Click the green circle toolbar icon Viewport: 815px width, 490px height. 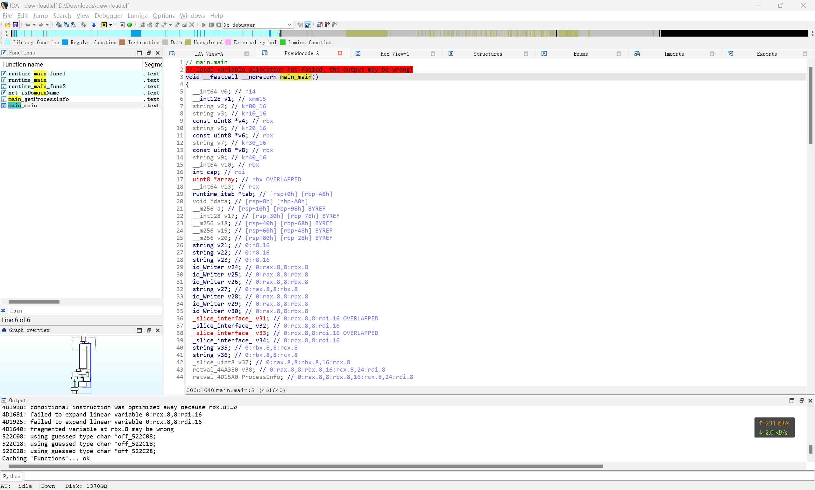pos(130,25)
